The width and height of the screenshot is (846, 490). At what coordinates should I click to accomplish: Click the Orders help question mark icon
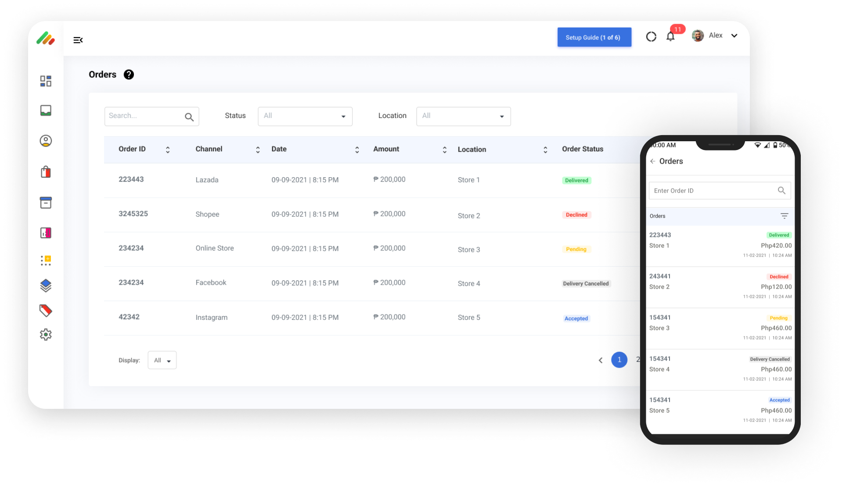pyautogui.click(x=128, y=75)
